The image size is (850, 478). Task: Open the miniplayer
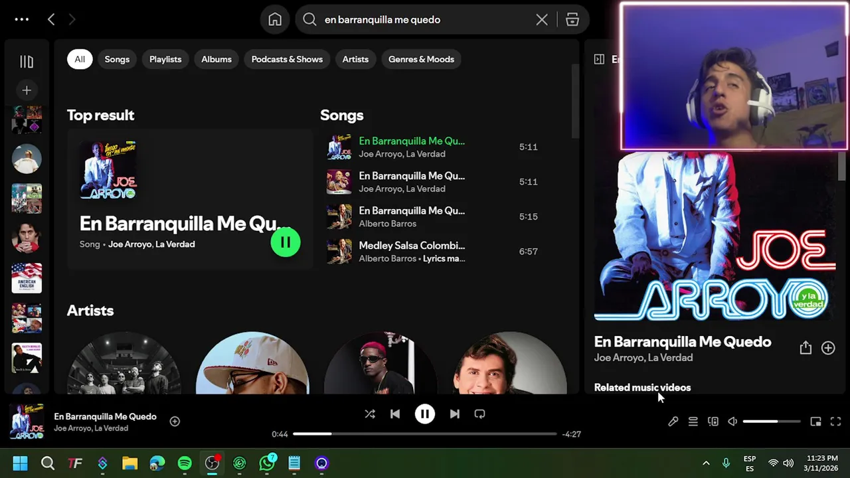[x=815, y=422]
